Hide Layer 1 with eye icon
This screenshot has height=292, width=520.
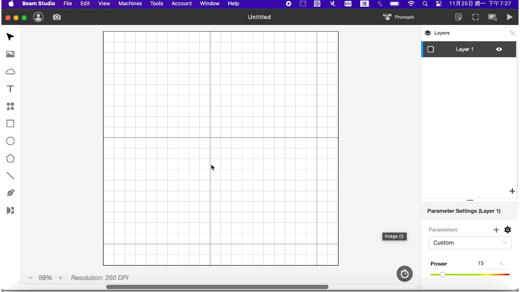click(x=499, y=49)
